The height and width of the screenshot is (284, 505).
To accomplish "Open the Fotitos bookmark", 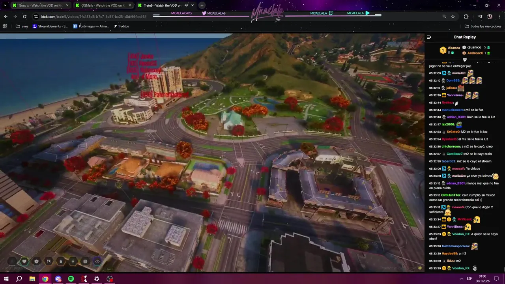I will pos(122,26).
